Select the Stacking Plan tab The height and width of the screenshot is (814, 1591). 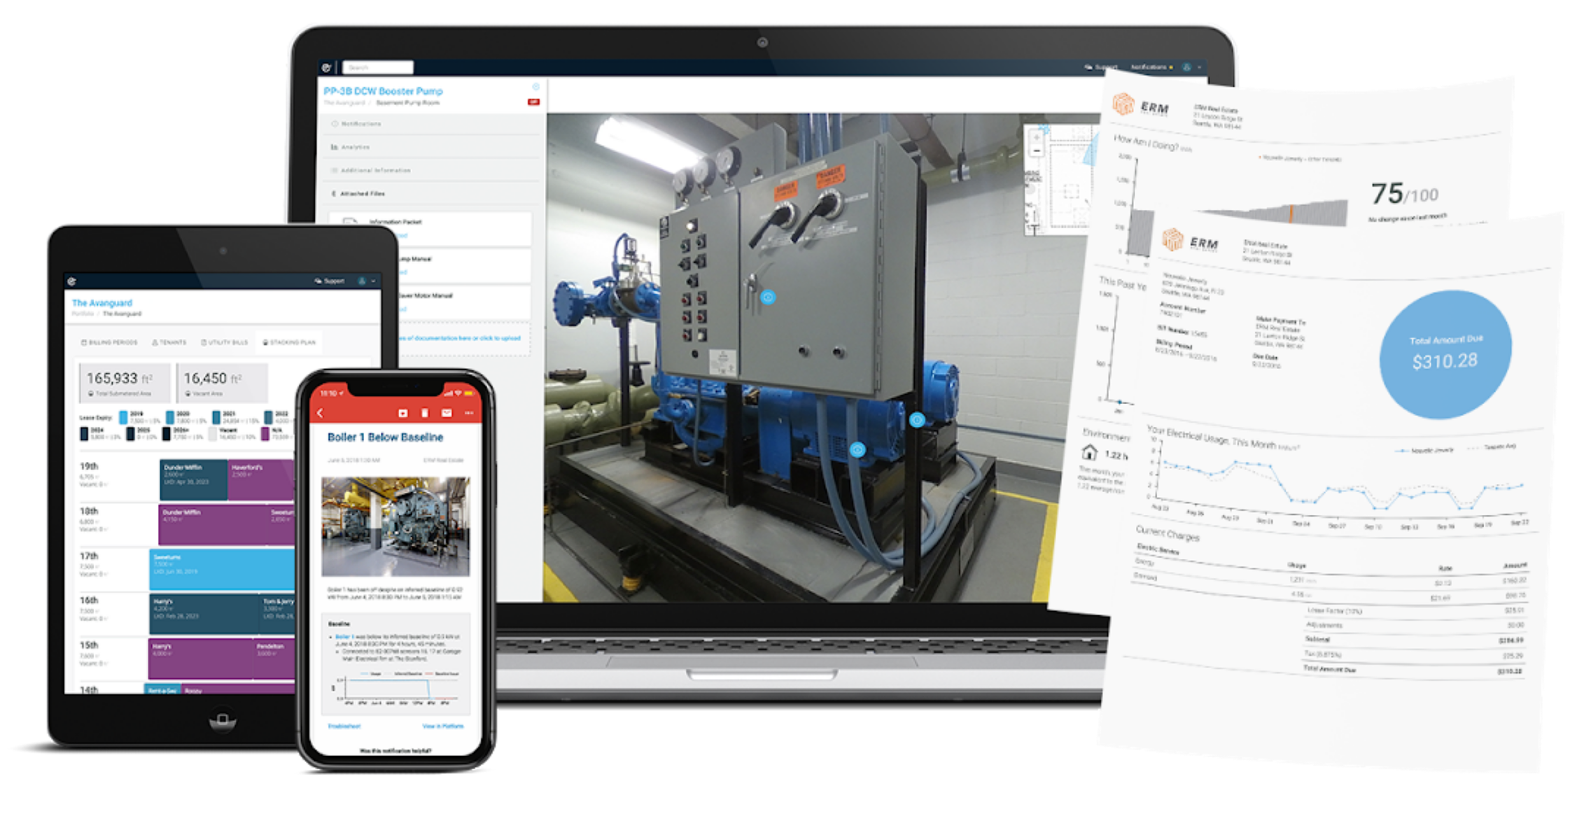click(290, 342)
